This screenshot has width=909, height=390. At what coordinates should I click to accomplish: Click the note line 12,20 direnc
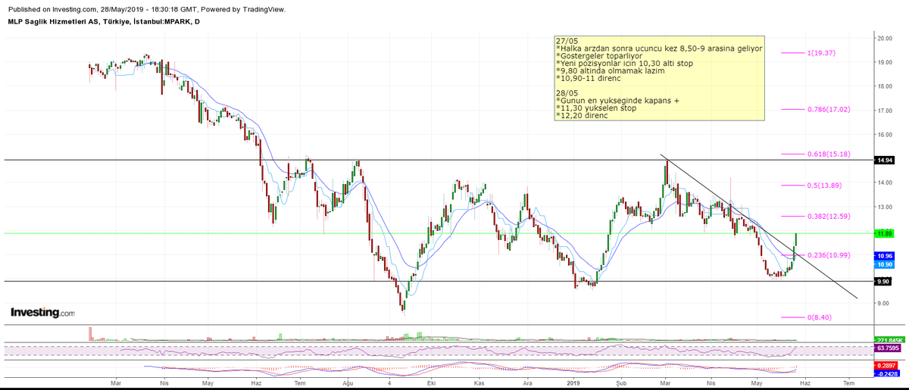[x=583, y=116]
